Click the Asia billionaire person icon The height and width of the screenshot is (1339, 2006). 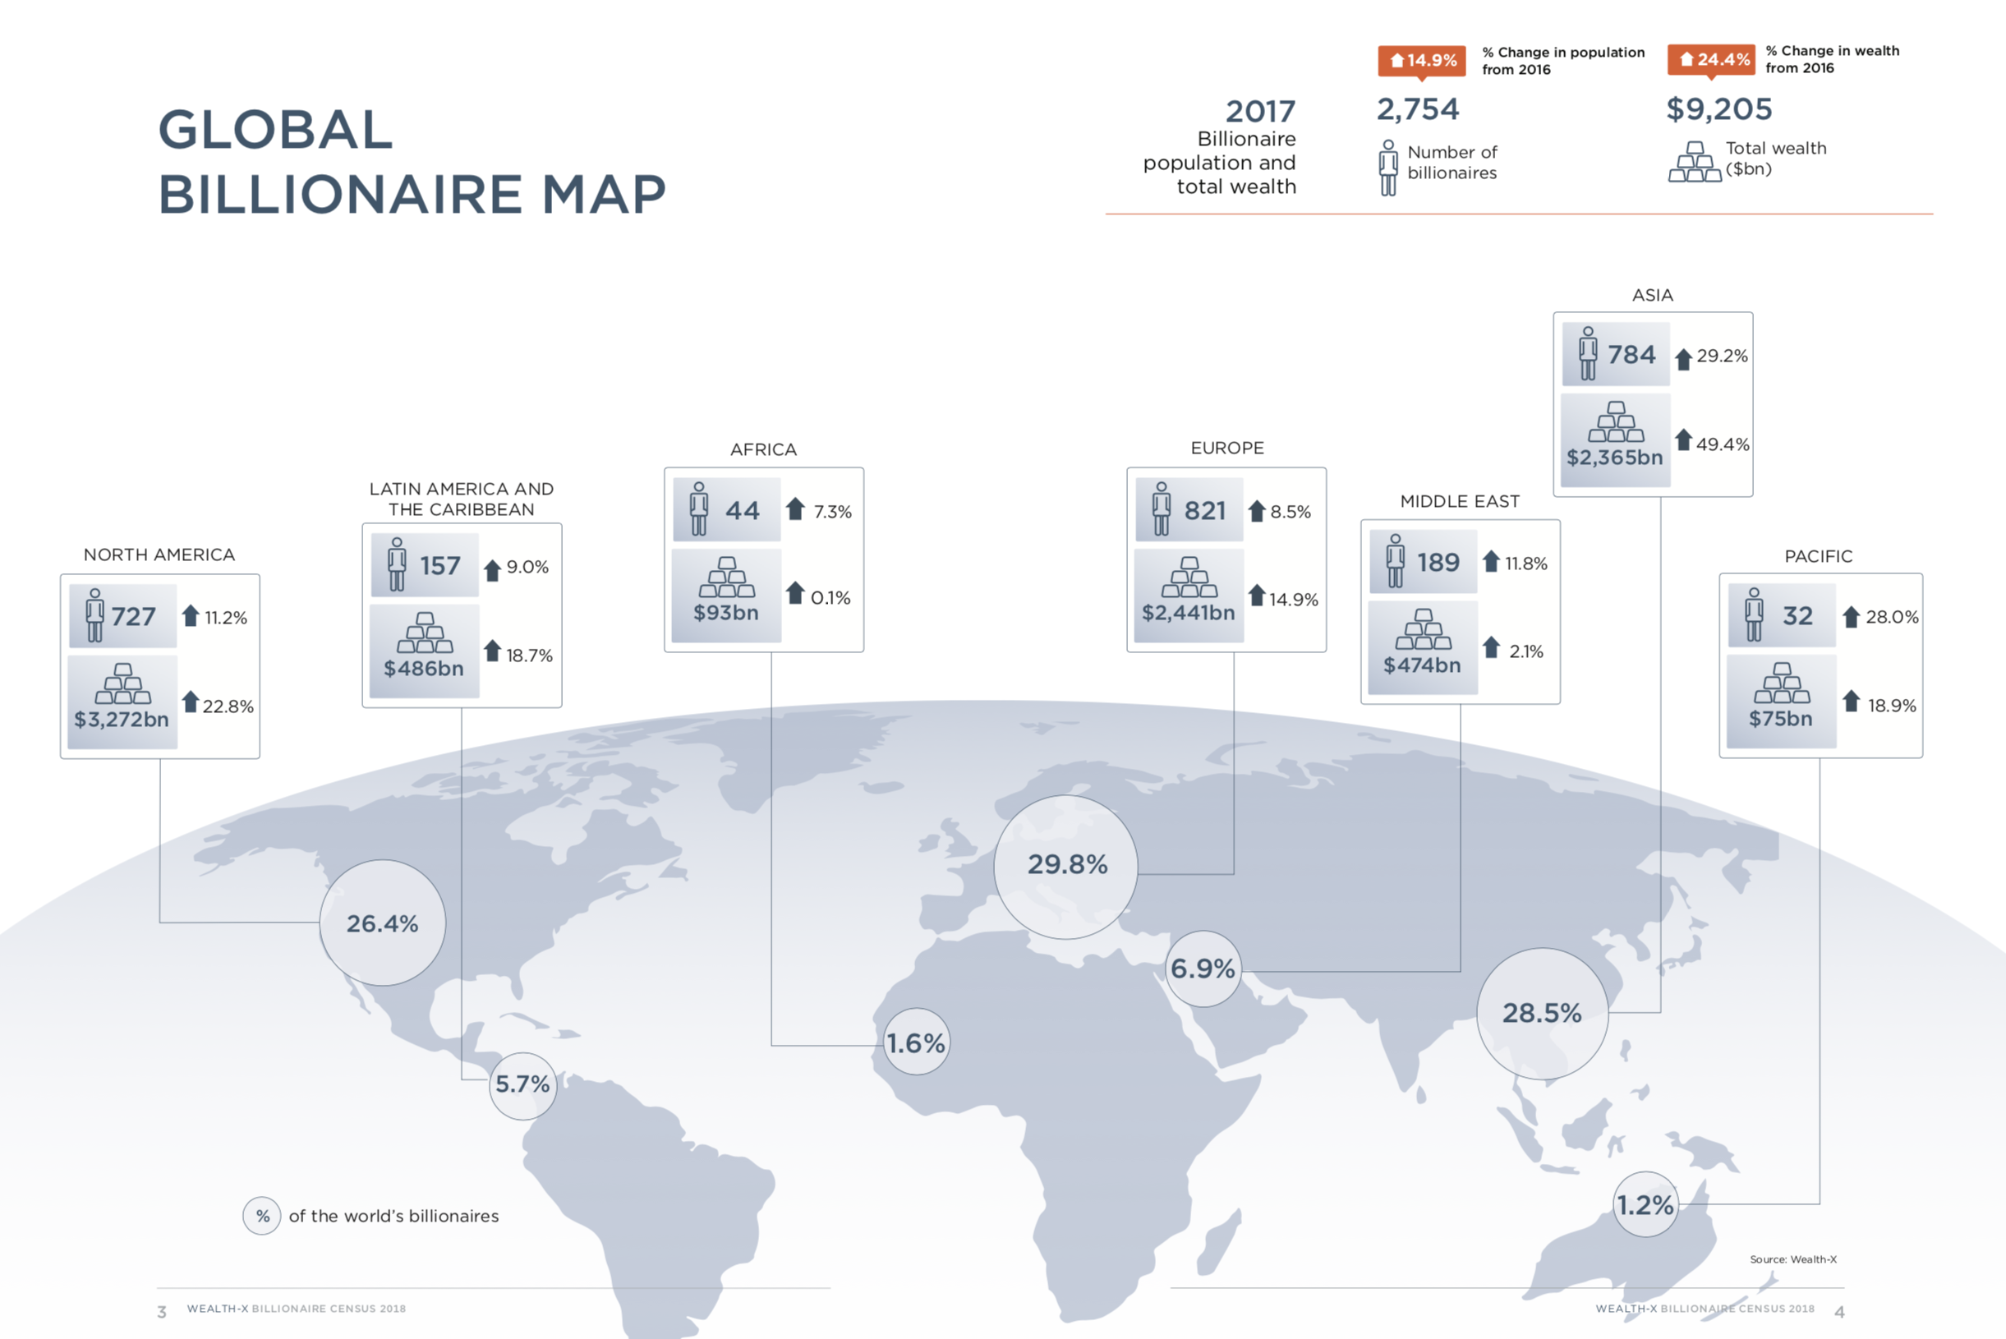tap(1587, 353)
